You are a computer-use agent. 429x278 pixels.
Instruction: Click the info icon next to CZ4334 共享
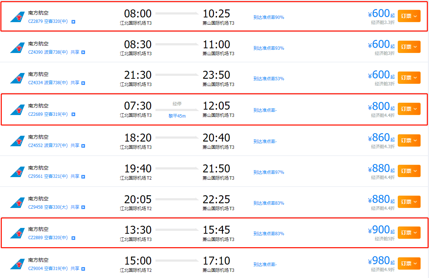83,83
